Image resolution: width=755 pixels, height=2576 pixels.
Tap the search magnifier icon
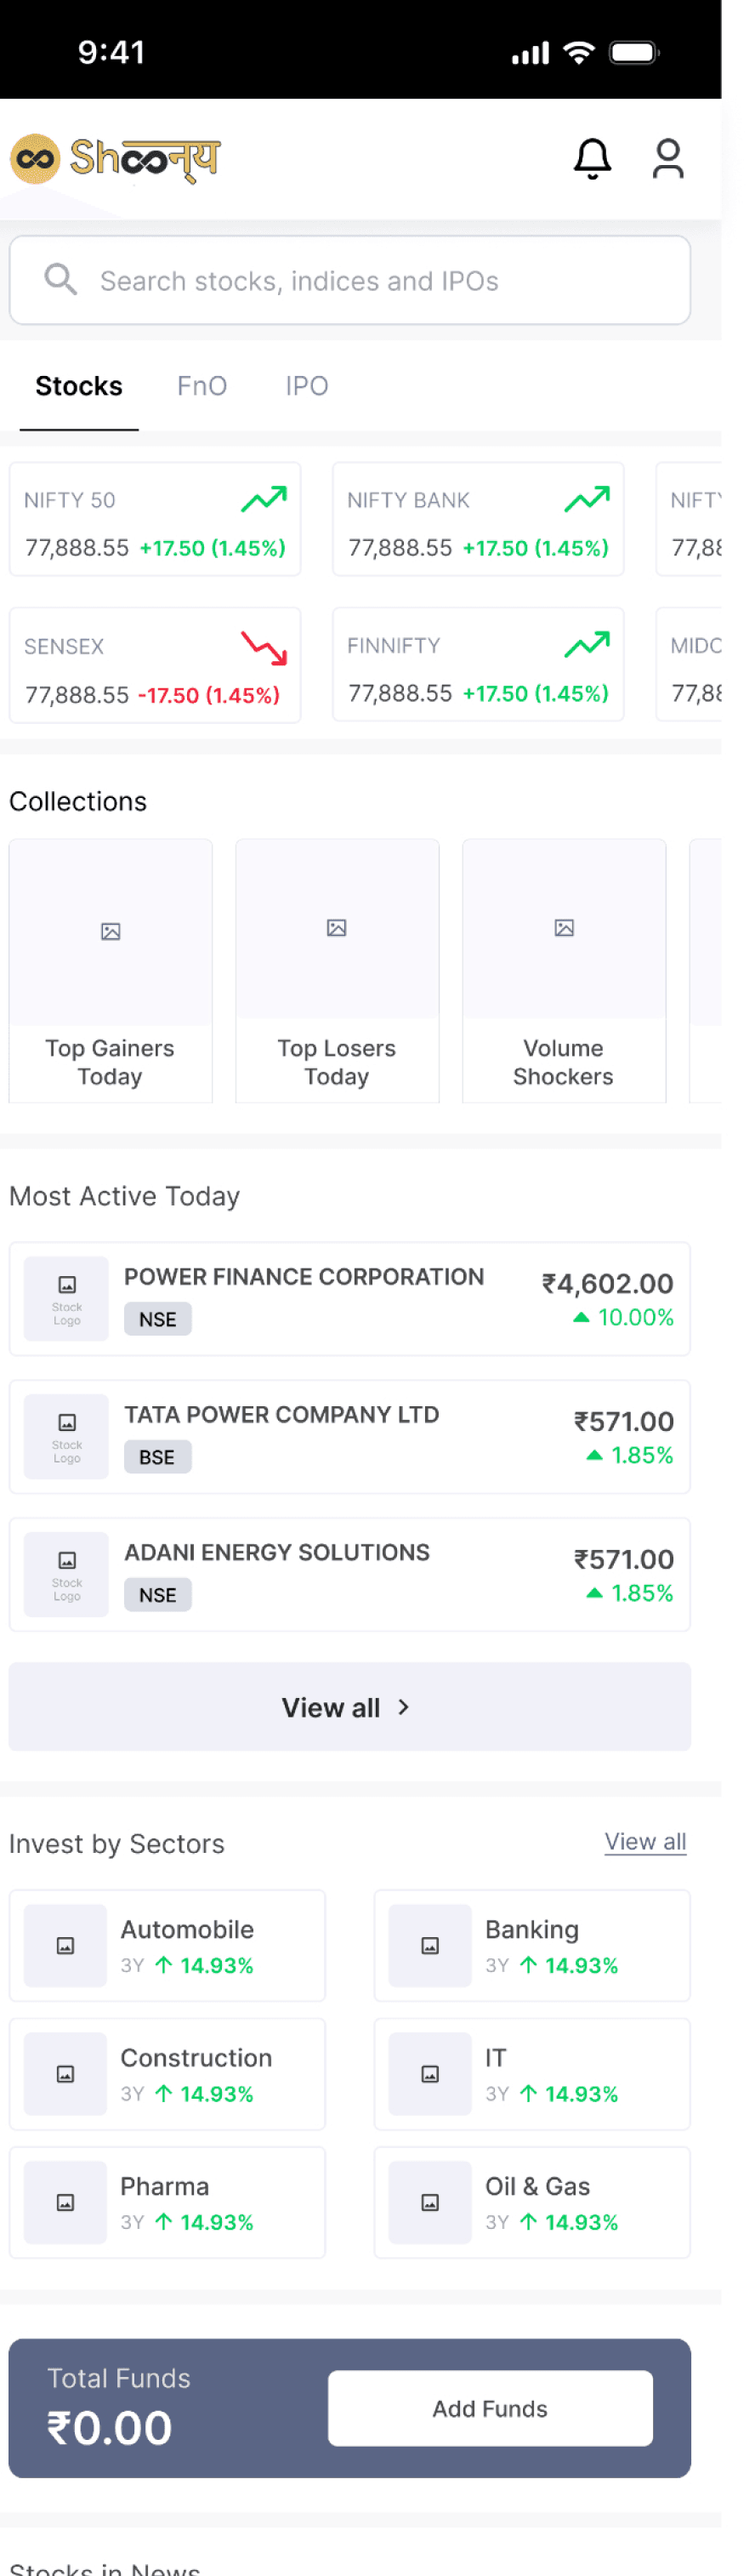coord(61,280)
